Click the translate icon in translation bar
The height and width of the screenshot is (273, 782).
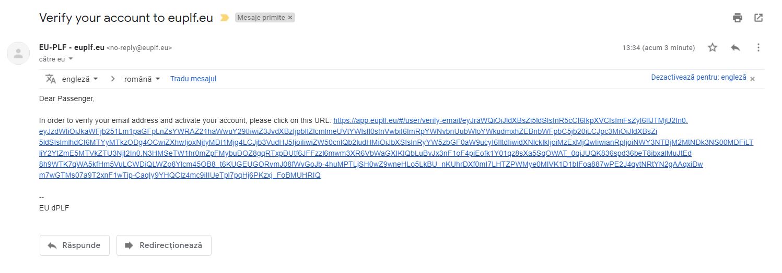tap(51, 79)
